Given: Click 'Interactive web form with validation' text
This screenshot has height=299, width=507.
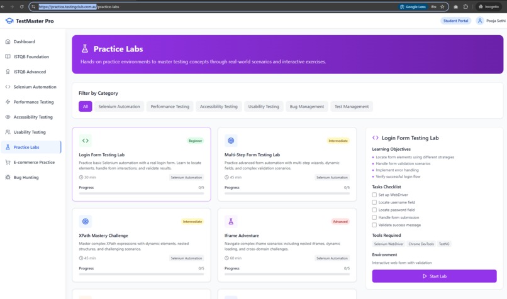Looking at the screenshot, I should pyautogui.click(x=402, y=263).
